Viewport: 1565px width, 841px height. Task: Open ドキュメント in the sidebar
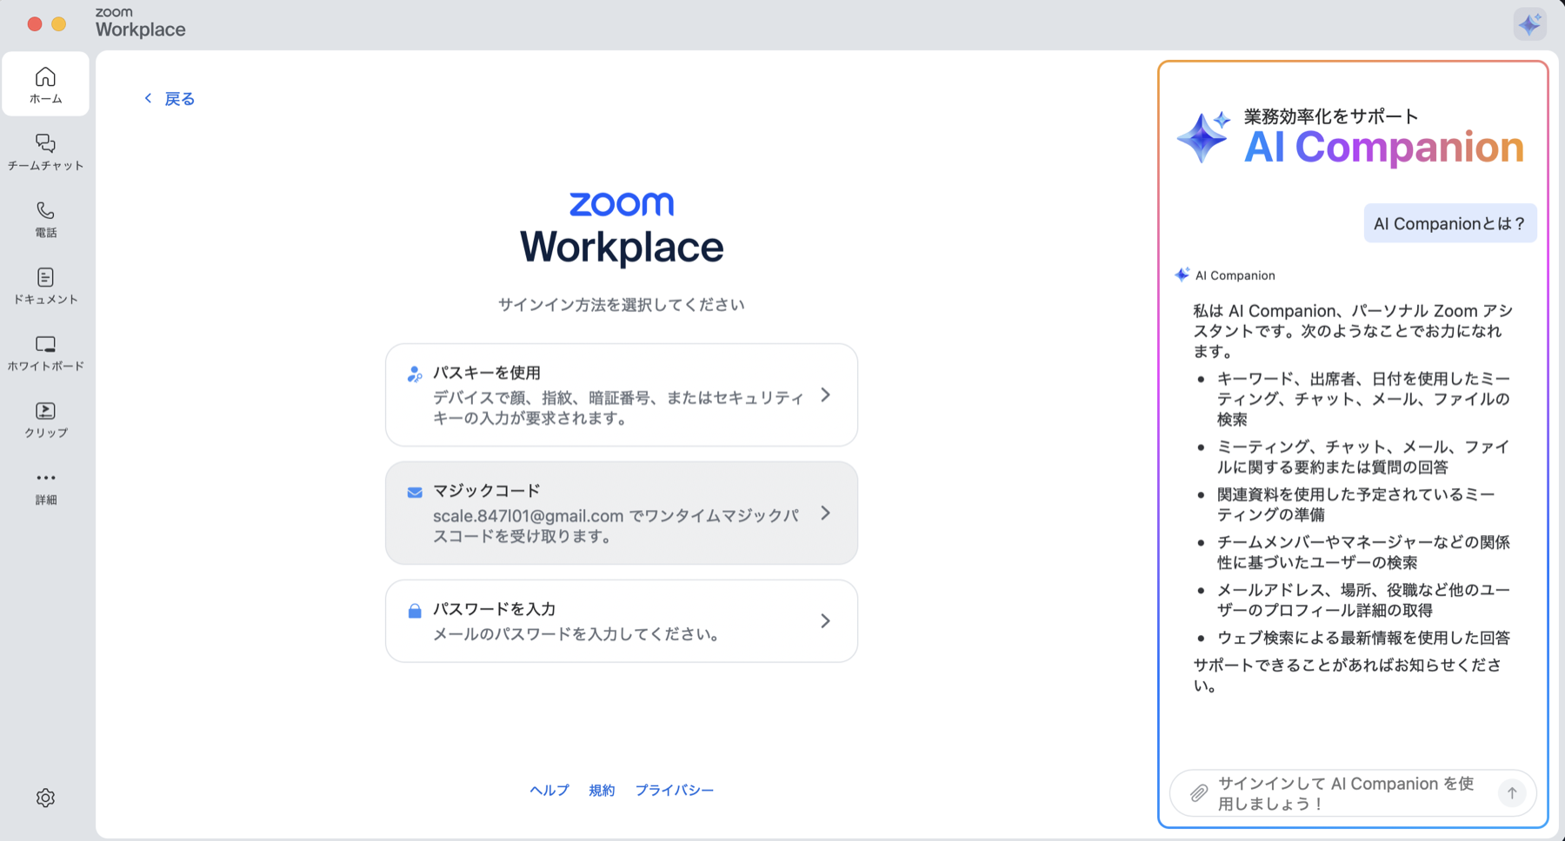click(45, 286)
